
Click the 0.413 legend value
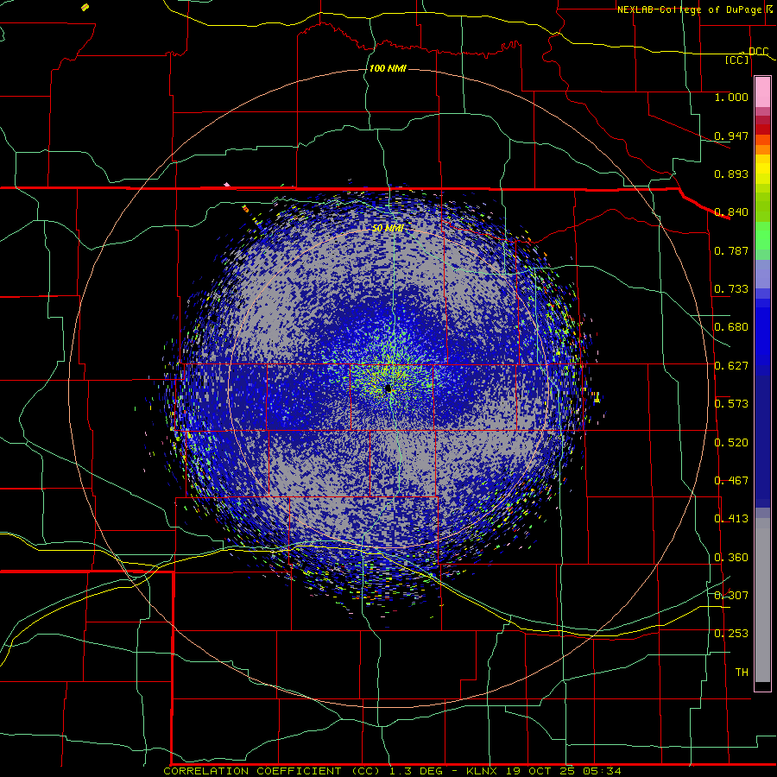pos(731,519)
